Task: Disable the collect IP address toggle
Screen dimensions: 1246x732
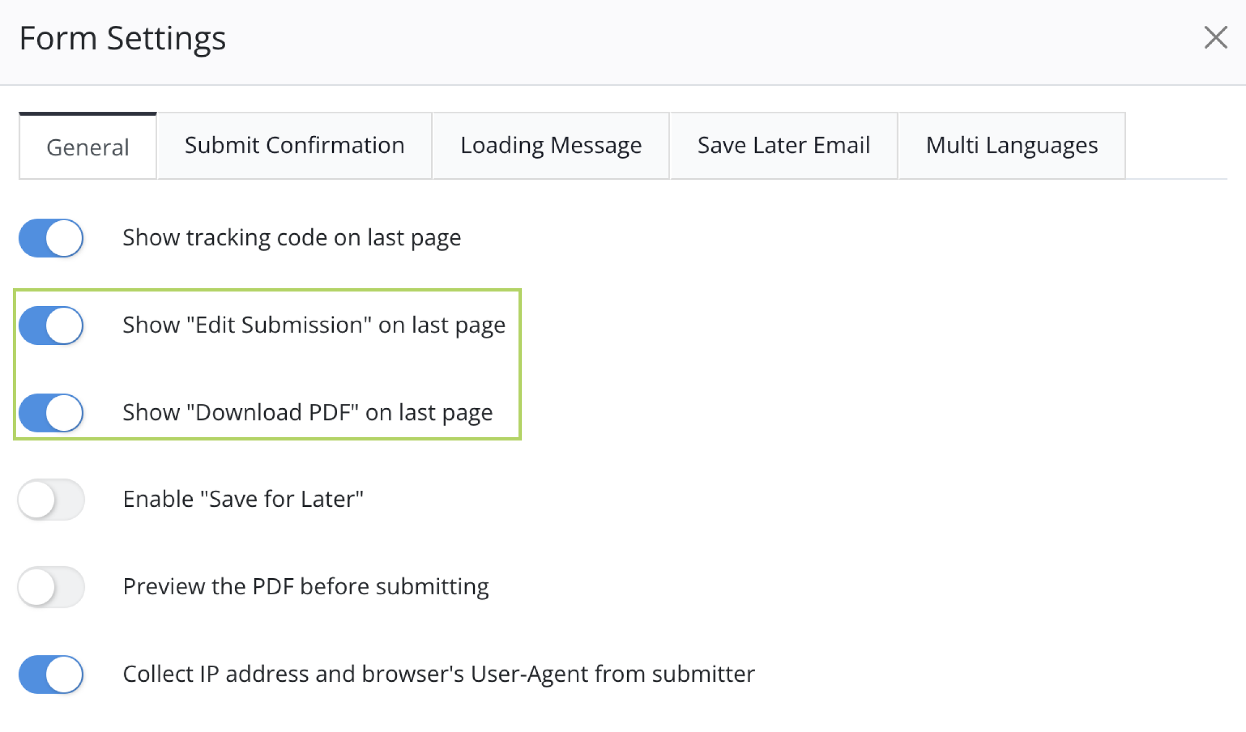Action: (x=51, y=675)
